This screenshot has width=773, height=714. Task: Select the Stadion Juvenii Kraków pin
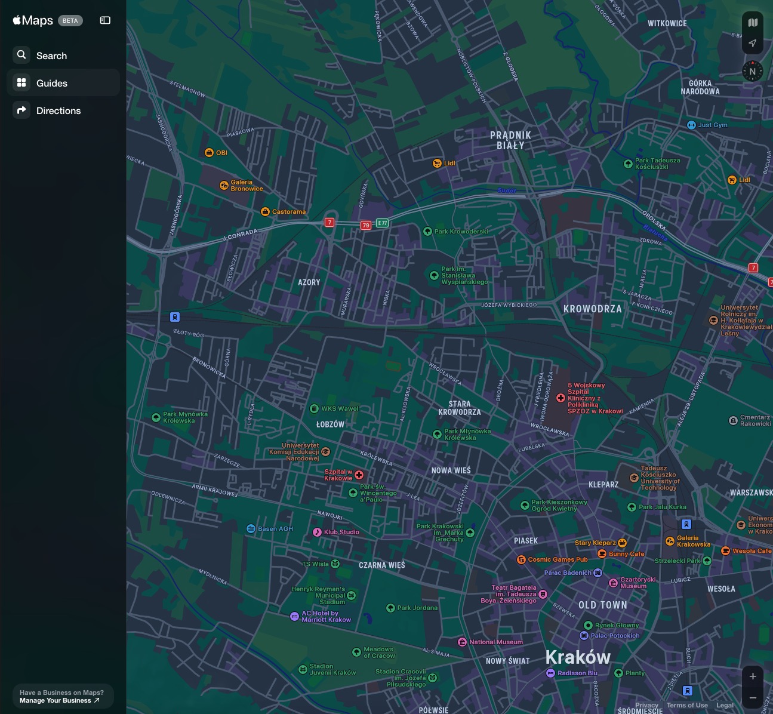(303, 669)
